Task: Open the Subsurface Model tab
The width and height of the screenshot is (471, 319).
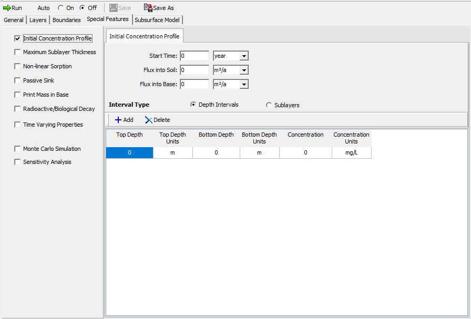Action: (157, 20)
